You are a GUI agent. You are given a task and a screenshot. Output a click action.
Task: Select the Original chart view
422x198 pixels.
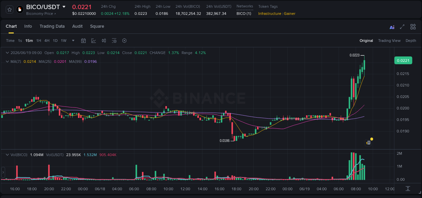click(x=366, y=41)
